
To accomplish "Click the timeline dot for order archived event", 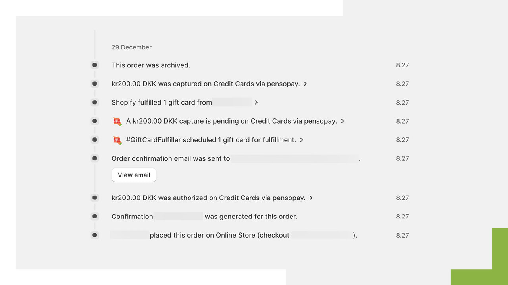I will coord(94,65).
